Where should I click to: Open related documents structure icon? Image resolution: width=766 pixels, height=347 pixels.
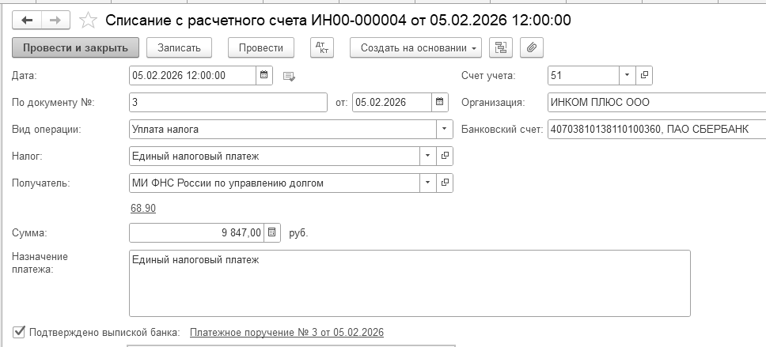(x=501, y=48)
